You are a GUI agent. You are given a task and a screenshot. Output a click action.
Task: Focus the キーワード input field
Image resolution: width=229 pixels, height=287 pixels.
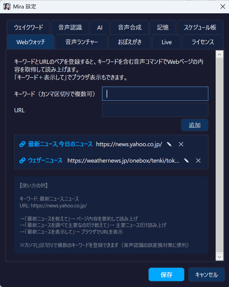(155, 94)
